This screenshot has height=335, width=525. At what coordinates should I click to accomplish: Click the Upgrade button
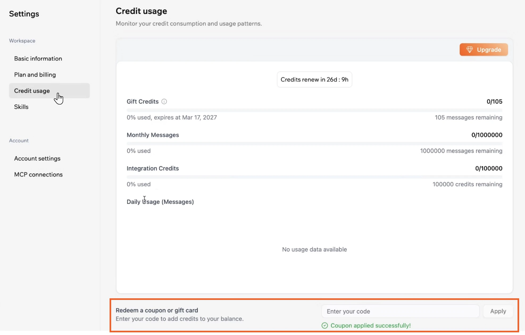484,49
